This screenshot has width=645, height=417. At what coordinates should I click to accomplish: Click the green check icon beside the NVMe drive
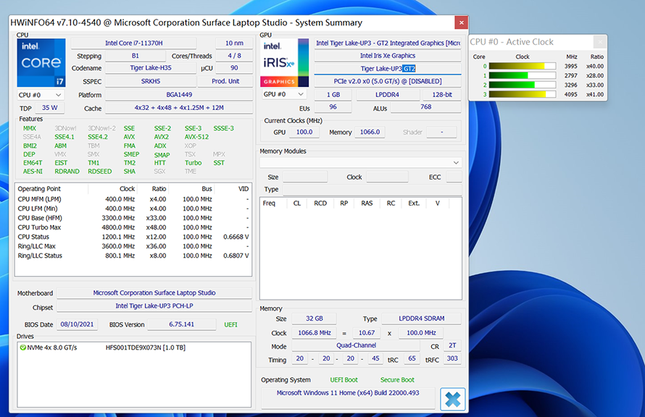23,347
